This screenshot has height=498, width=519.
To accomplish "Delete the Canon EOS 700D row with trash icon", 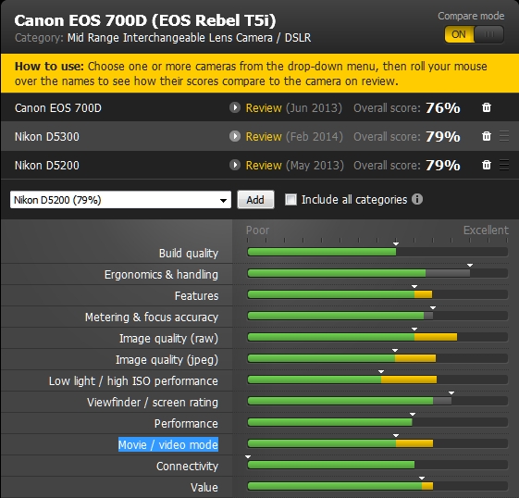I will coord(487,107).
